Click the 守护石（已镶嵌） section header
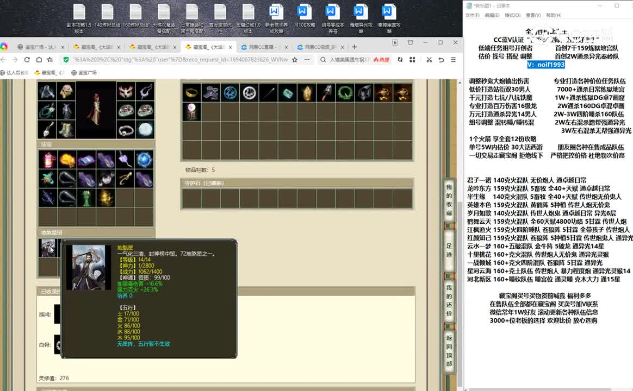633x391 pixels. tap(297, 183)
